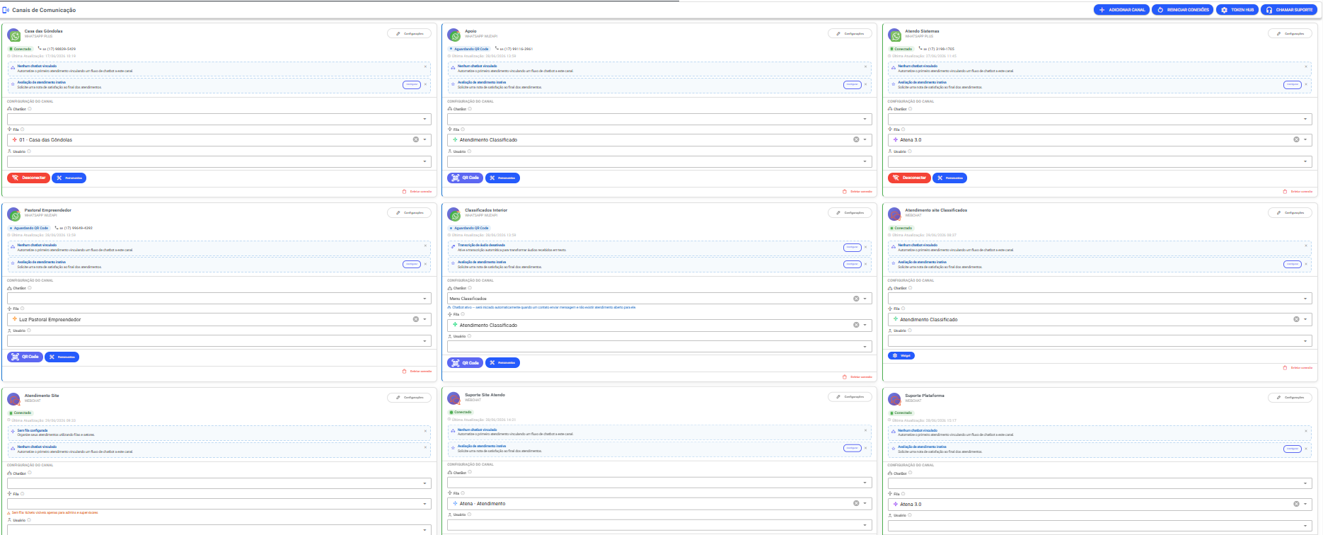Clear the Atena 3.0 queue in Atendo Sistemas
This screenshot has height=535, width=1323.
tap(1296, 139)
